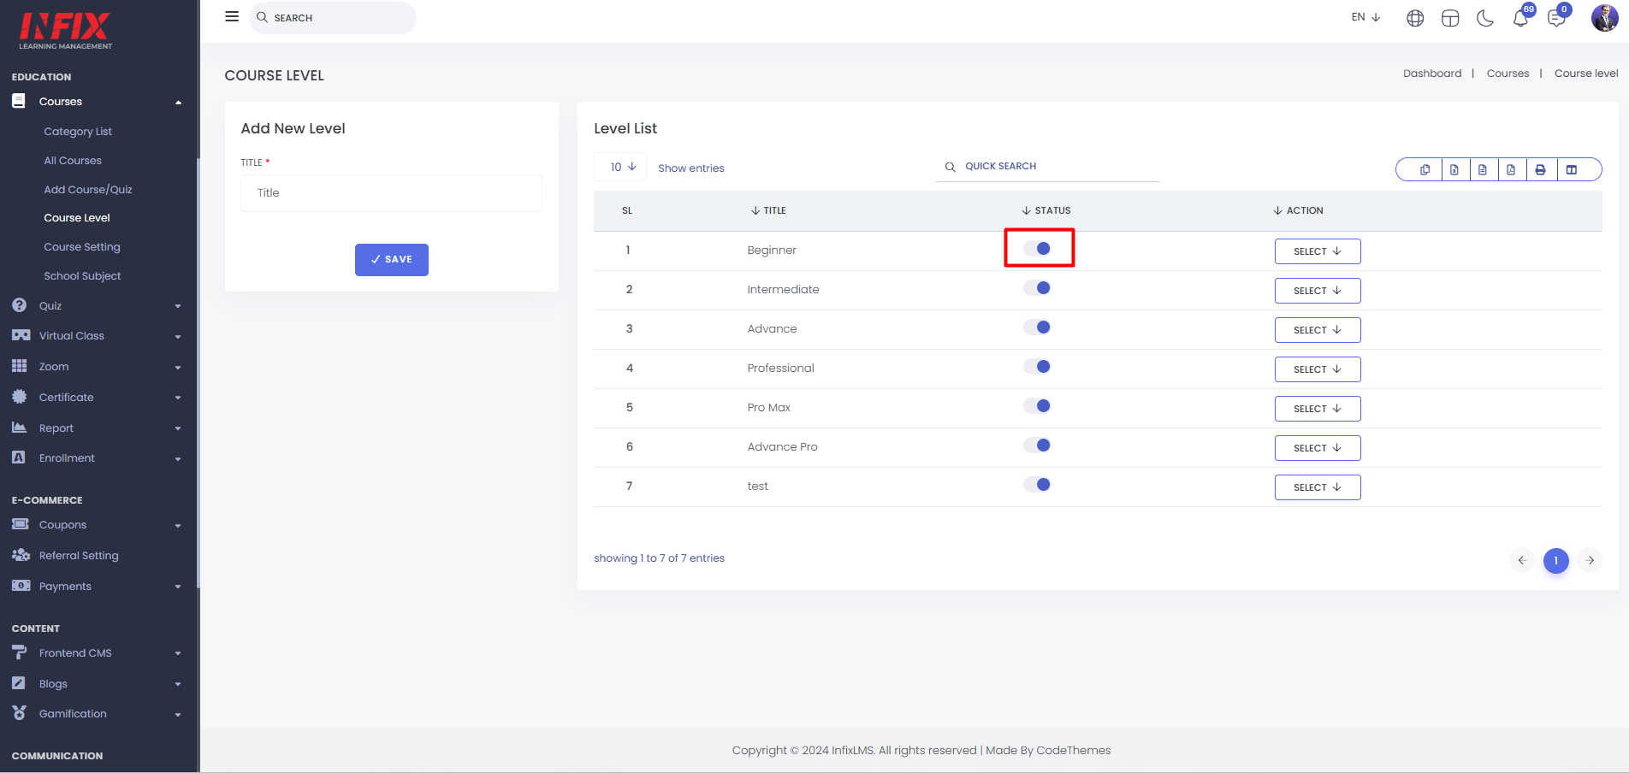Go to Courses breadcrumb link

[x=1508, y=74]
